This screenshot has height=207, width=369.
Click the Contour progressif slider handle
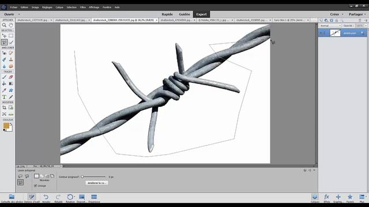[82, 177]
